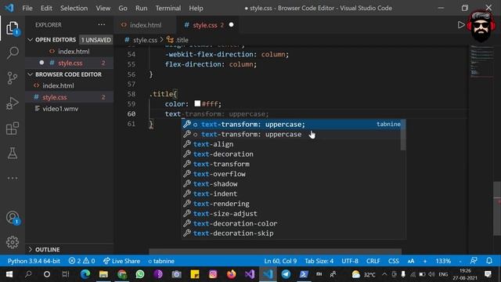Open Explorer panel more actions ellipsis
501x282 pixels.
click(x=102, y=24)
